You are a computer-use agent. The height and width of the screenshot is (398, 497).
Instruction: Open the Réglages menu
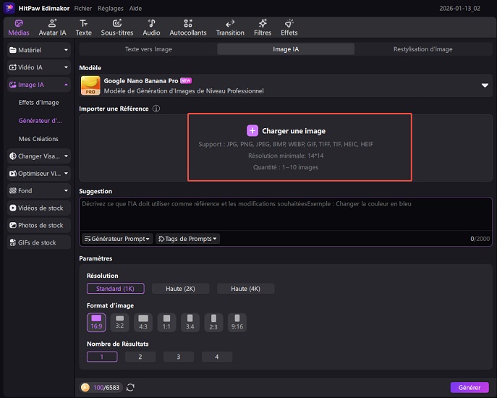[x=110, y=7]
